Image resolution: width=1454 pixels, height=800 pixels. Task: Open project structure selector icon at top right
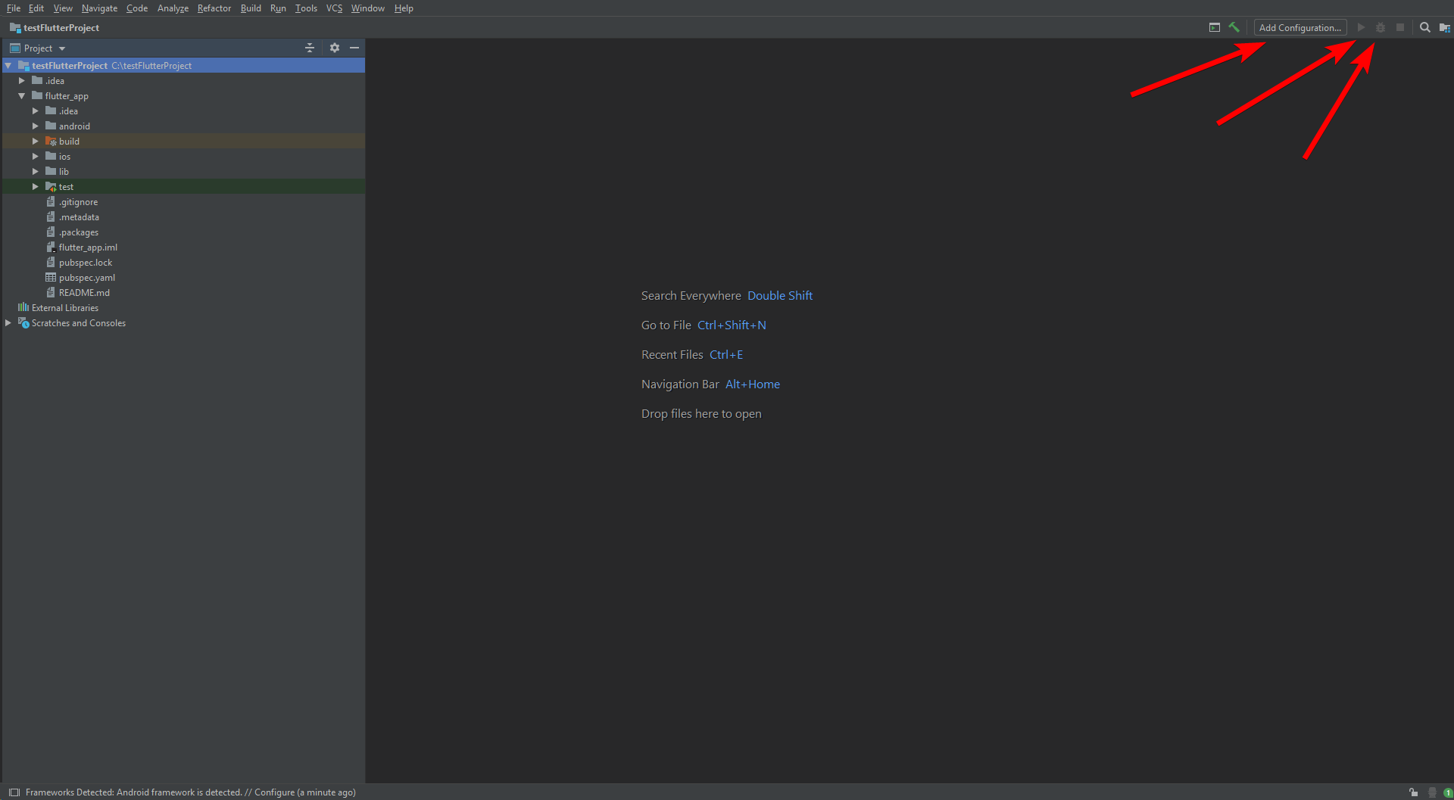tap(1445, 27)
